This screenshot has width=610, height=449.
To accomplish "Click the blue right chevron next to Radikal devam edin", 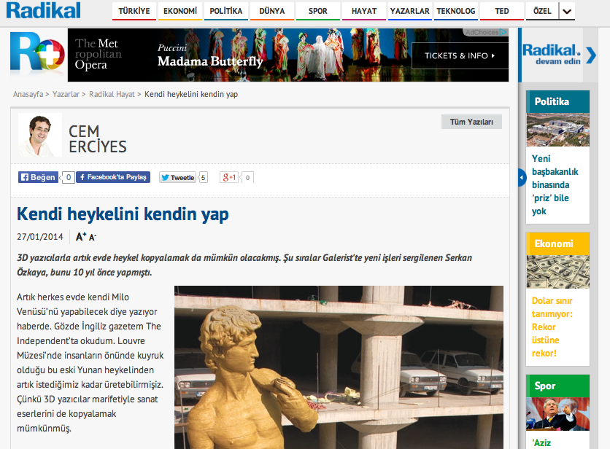I will click(590, 55).
